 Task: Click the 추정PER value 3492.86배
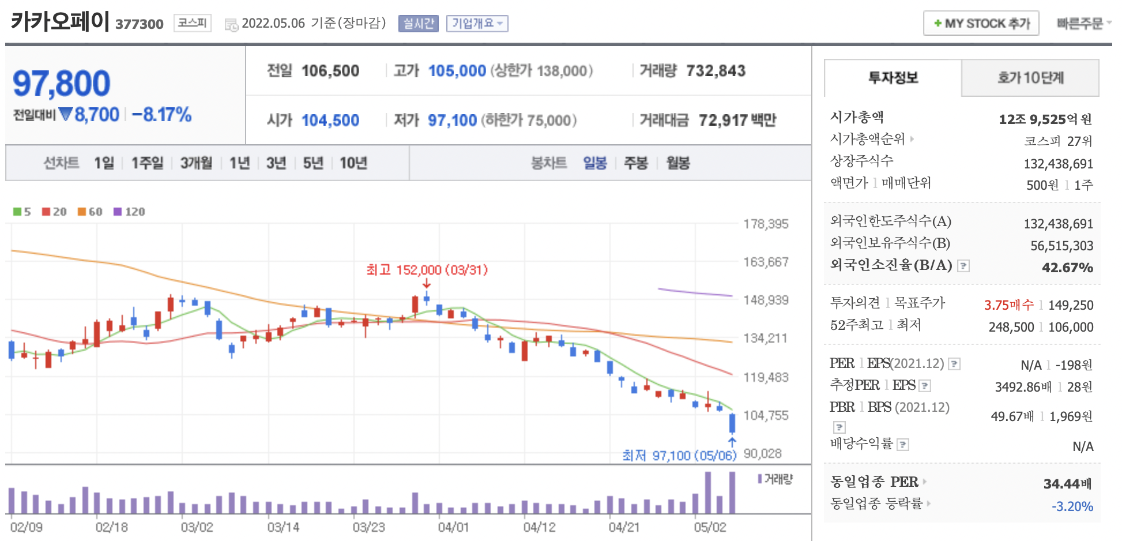[x=1023, y=387]
